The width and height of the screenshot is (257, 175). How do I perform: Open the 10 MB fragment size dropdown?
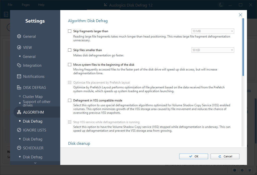tap(213, 31)
